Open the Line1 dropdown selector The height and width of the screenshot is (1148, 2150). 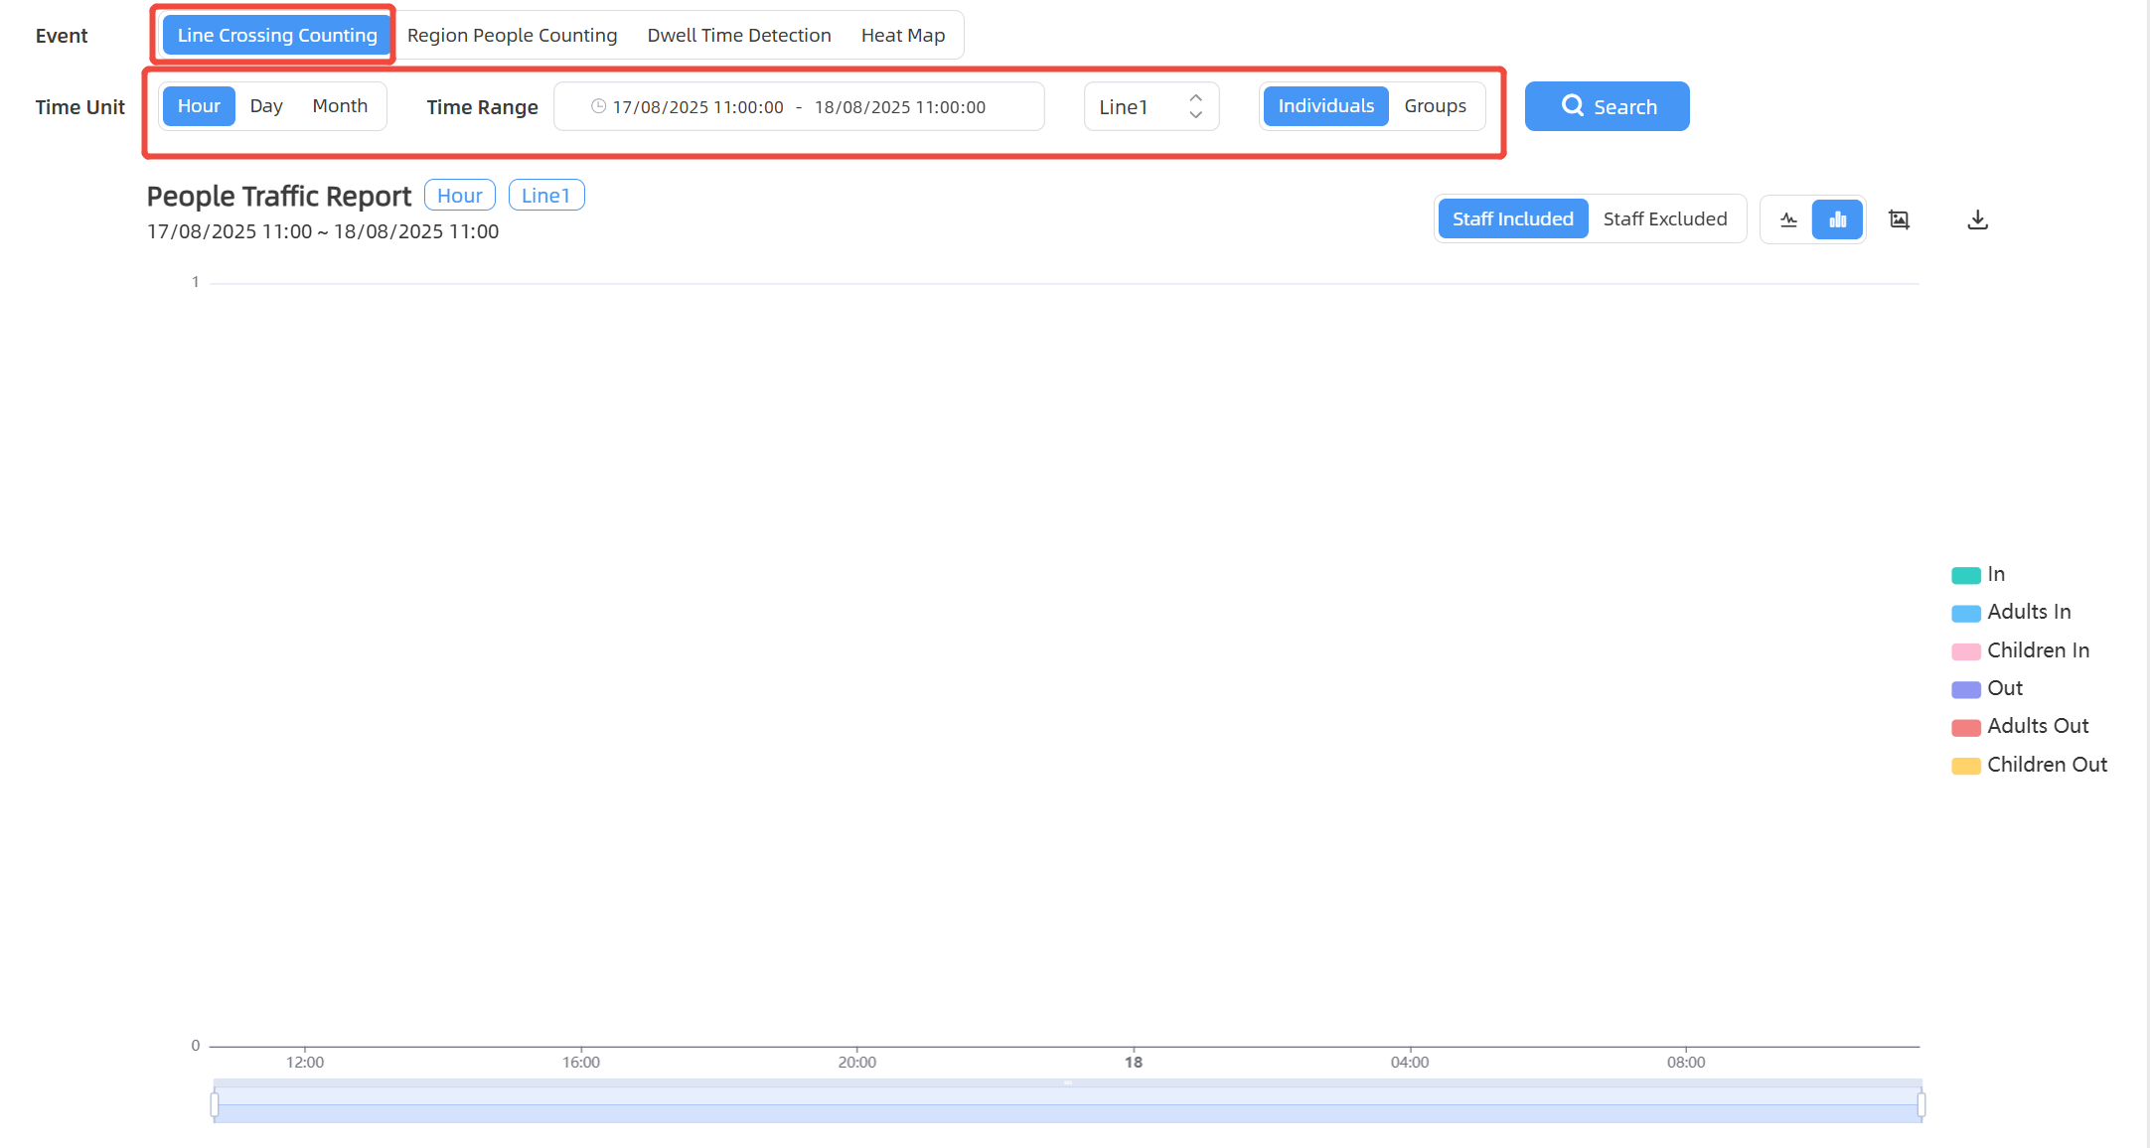(x=1151, y=106)
